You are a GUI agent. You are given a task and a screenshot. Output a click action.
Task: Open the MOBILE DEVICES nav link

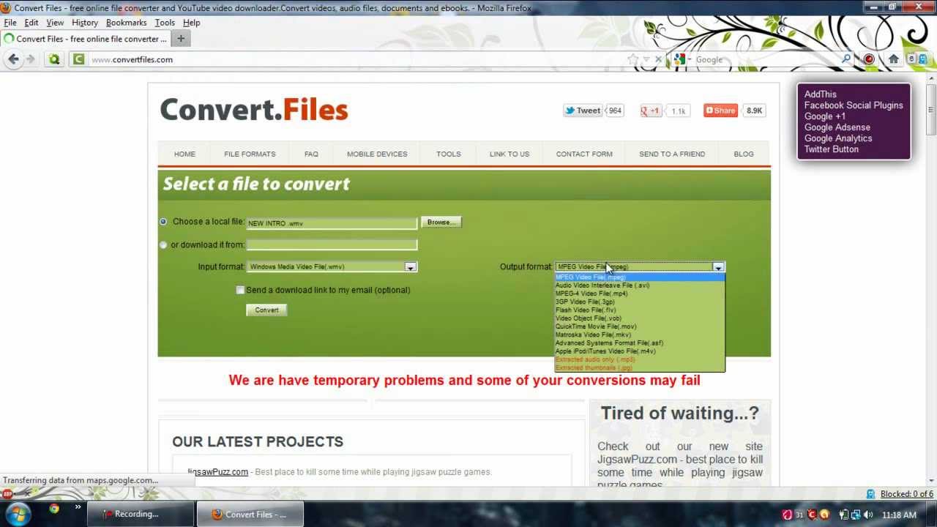point(377,154)
